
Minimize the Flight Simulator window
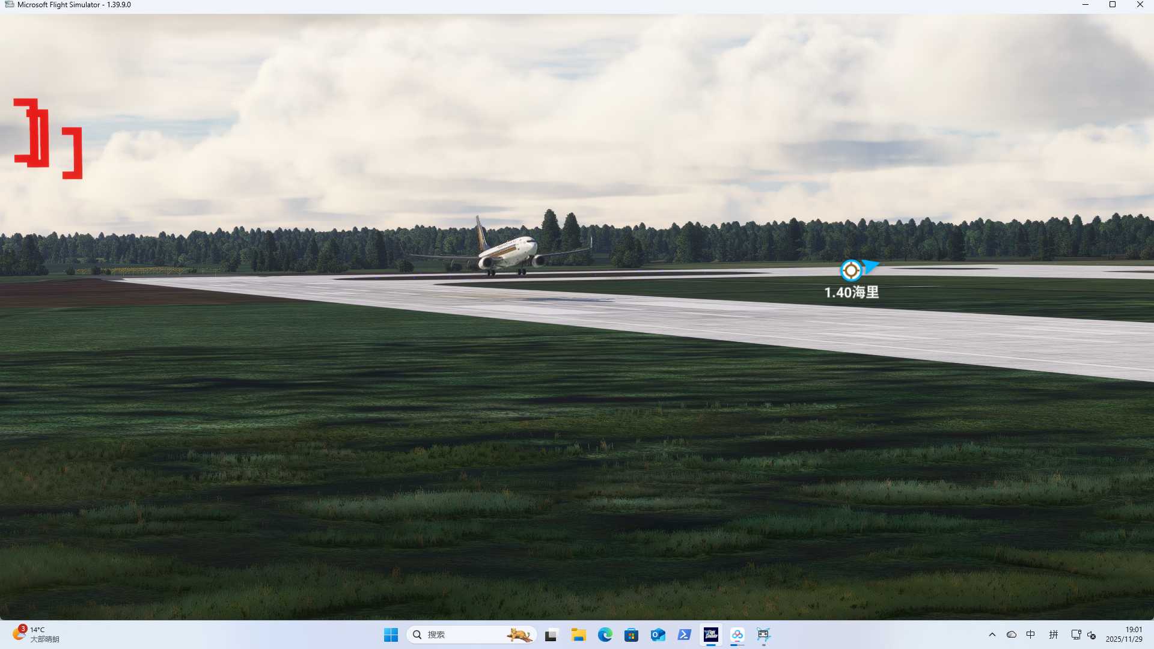(1085, 5)
